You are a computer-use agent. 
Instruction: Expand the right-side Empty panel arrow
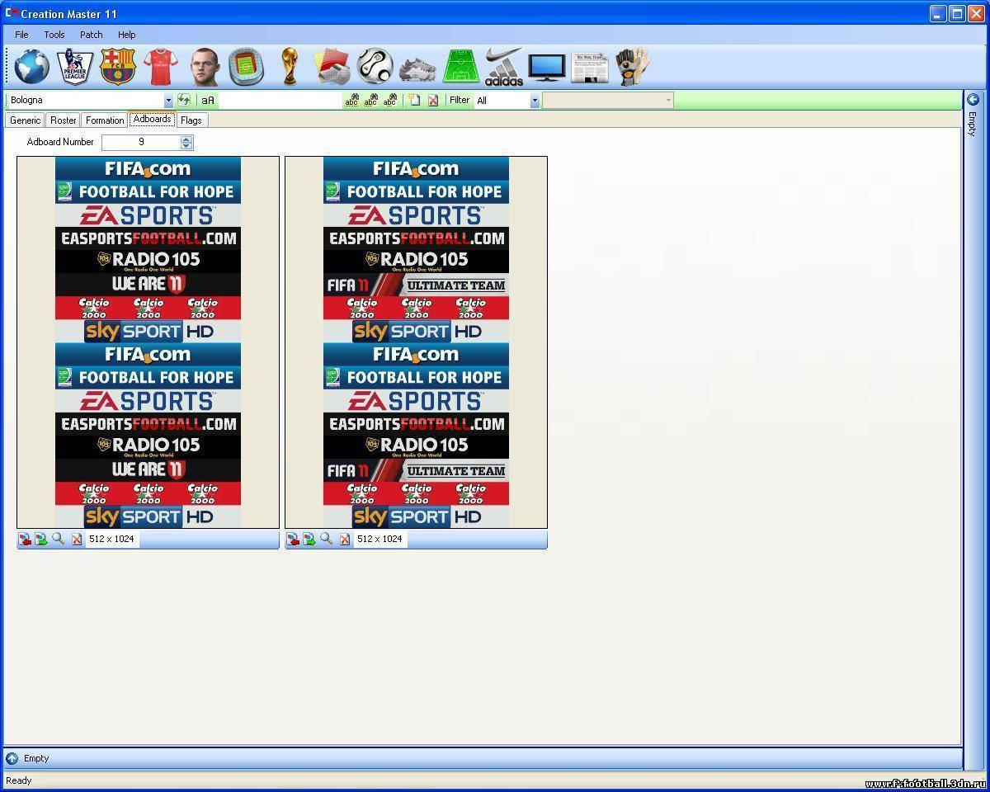pyautogui.click(x=973, y=100)
